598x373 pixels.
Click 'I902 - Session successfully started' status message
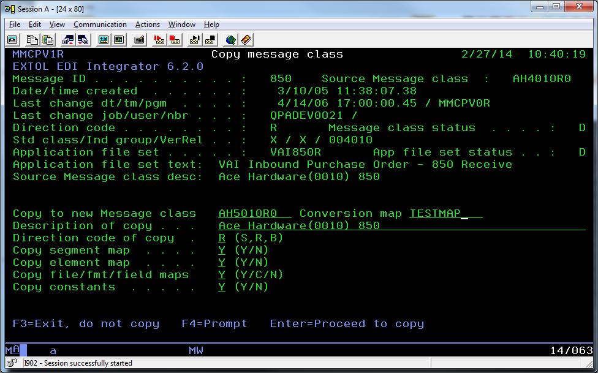78,363
